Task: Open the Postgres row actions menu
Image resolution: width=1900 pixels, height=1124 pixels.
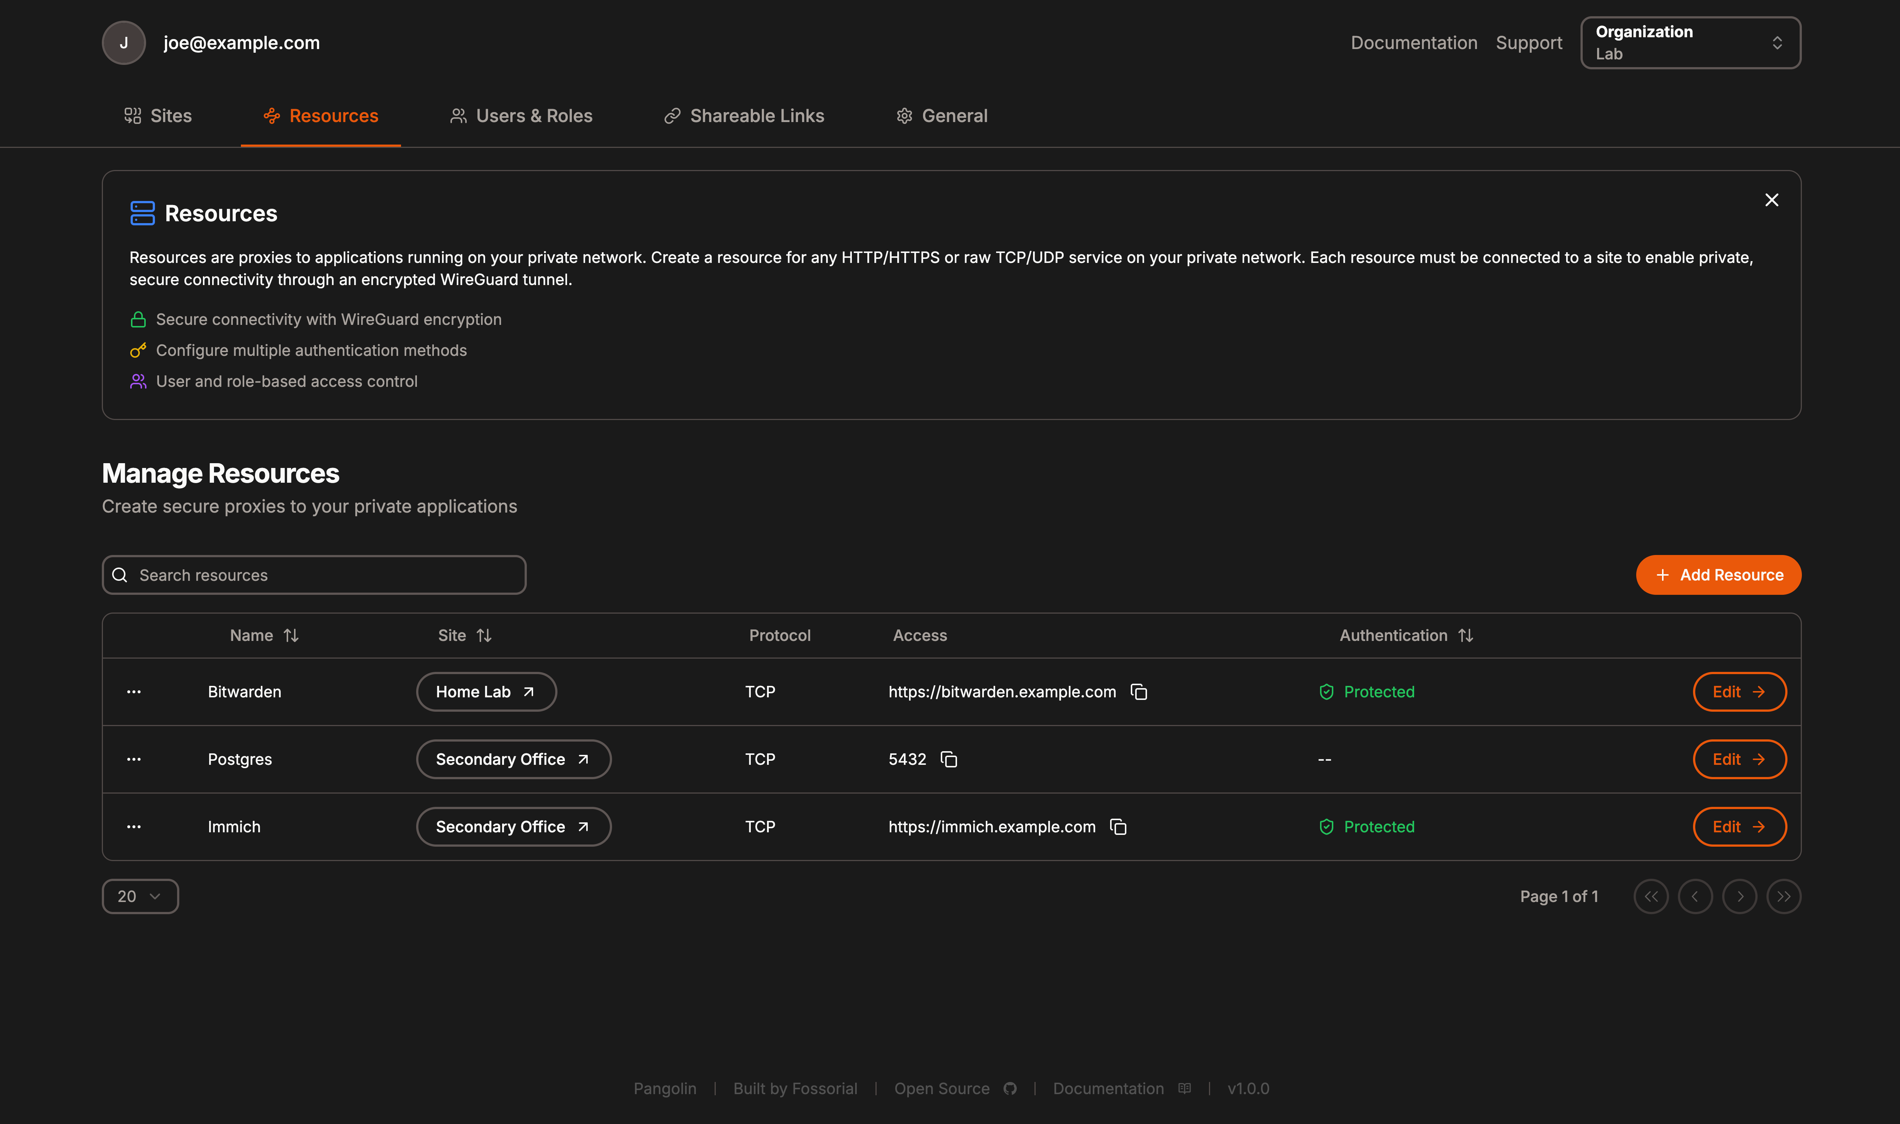Action: pyautogui.click(x=134, y=759)
